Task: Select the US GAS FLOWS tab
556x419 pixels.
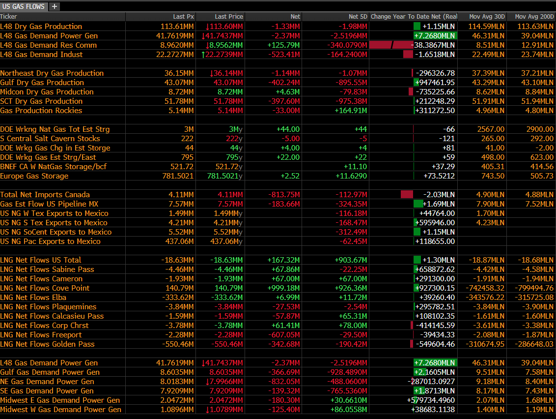Action: tap(24, 6)
